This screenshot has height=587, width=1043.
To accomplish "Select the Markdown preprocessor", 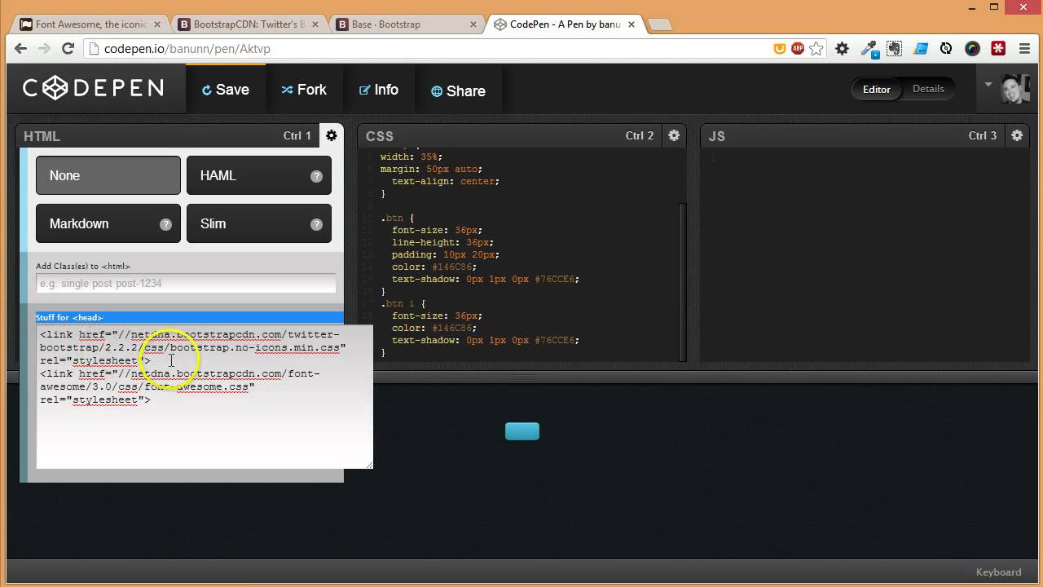I will coord(108,223).
